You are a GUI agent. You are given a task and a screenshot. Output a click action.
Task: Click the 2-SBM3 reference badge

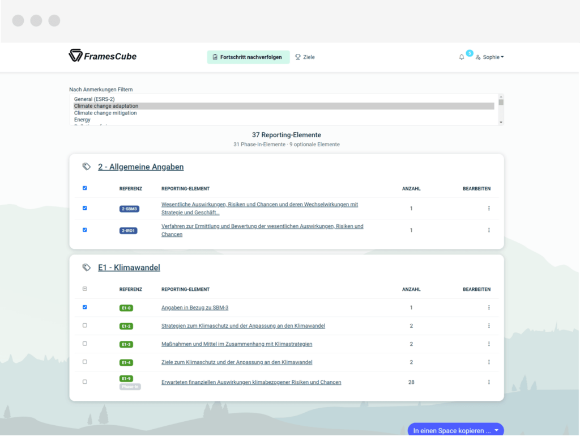(x=129, y=209)
